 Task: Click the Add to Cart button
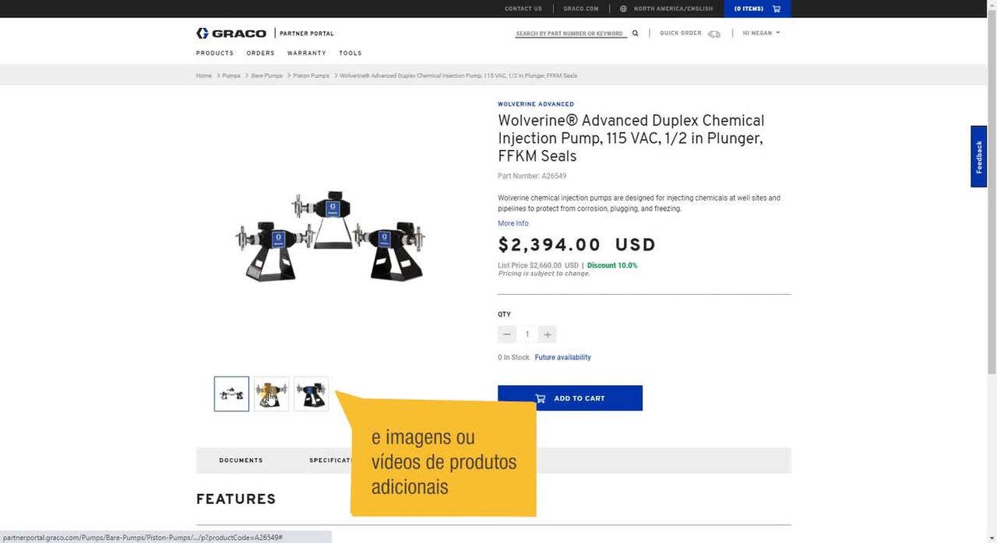tap(570, 398)
